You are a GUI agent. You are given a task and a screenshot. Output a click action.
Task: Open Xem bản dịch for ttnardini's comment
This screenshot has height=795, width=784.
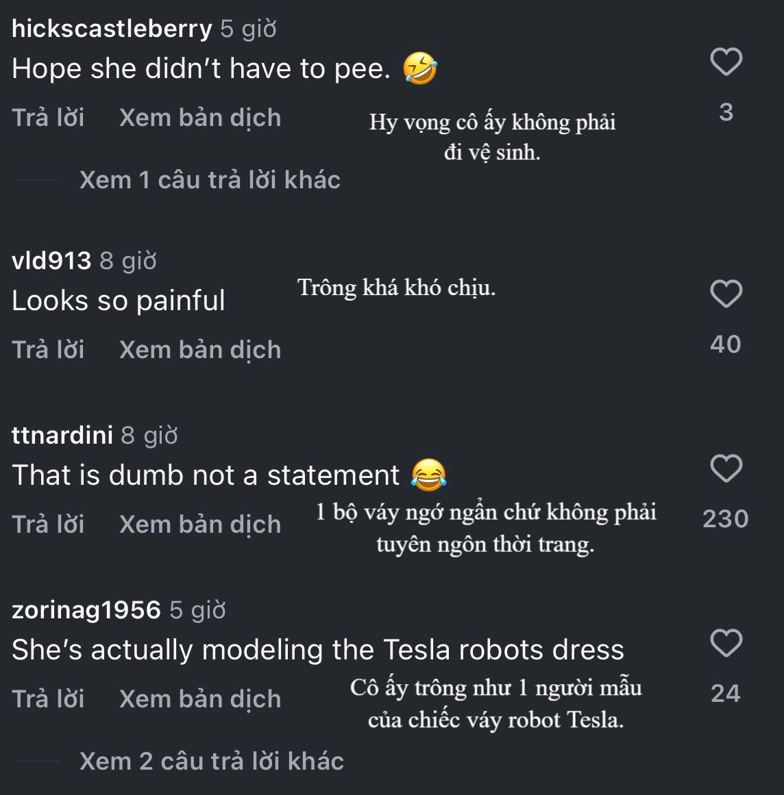tap(200, 525)
